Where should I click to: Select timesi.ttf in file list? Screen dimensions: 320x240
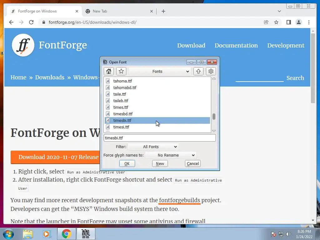pos(157,127)
